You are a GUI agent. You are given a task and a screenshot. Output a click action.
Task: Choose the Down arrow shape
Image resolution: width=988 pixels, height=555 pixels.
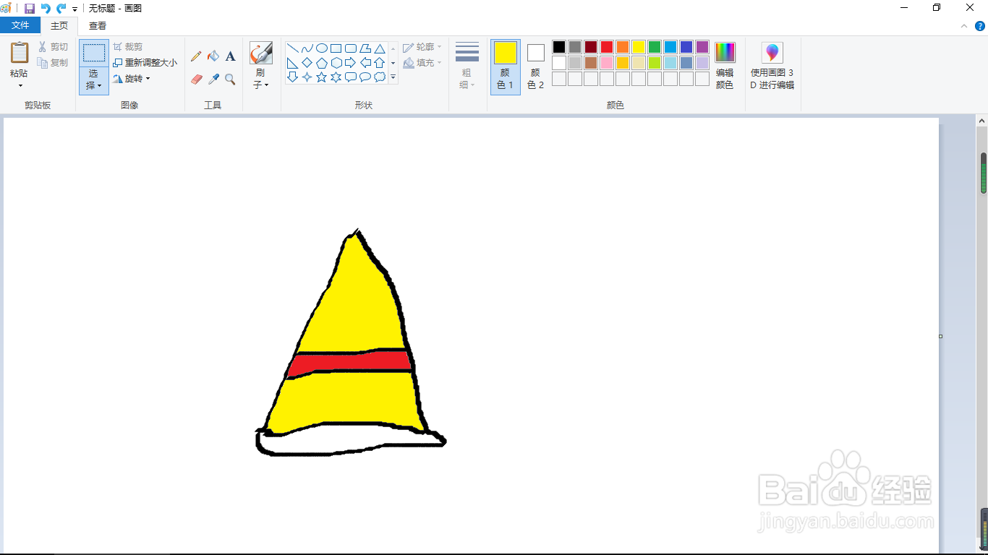tap(293, 77)
